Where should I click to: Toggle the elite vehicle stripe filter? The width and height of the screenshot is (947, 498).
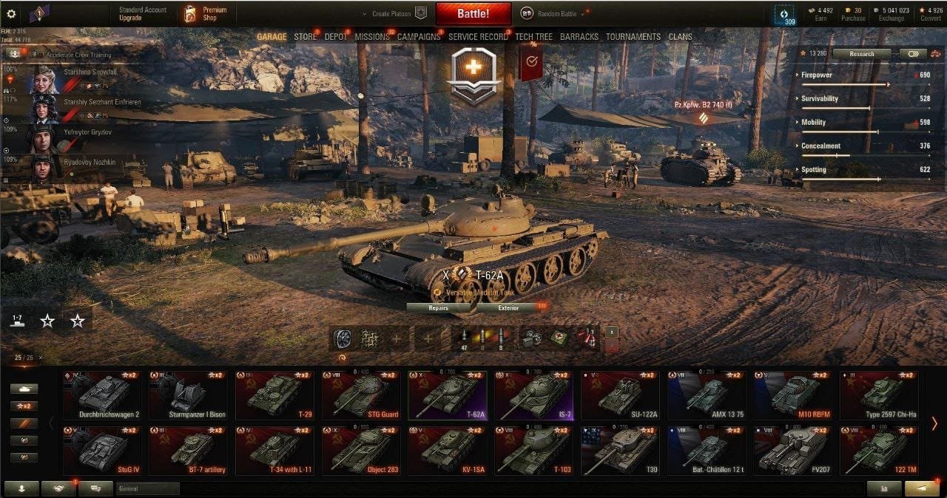[24, 423]
